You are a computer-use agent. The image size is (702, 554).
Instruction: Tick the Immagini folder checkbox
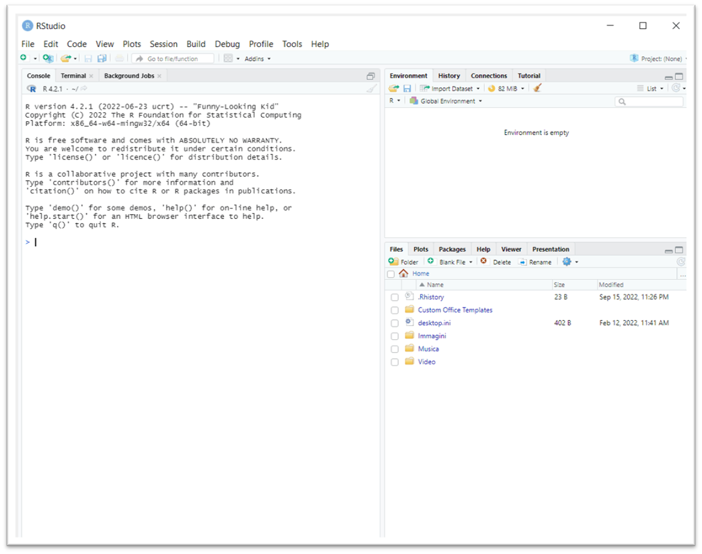tap(395, 336)
